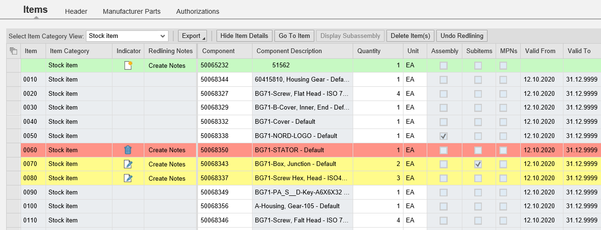Click the Go To Item button
601x230 pixels.
(294, 36)
